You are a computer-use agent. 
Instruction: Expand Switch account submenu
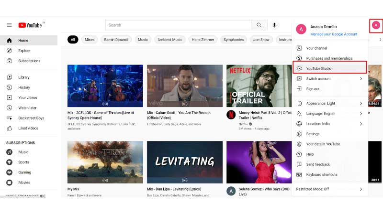pyautogui.click(x=330, y=79)
